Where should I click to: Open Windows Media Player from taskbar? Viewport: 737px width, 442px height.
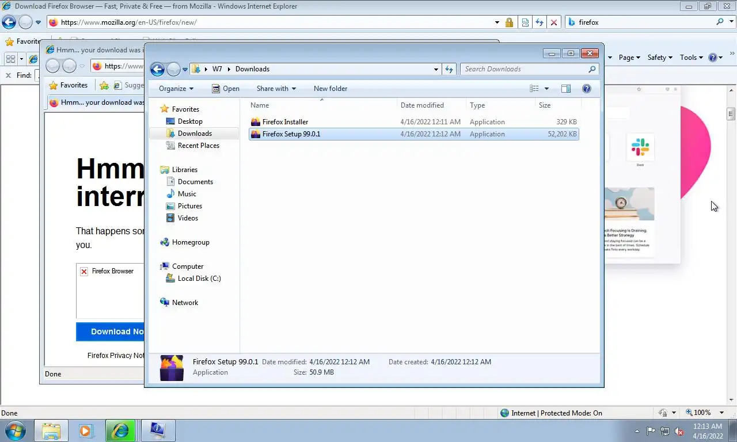tap(86, 430)
